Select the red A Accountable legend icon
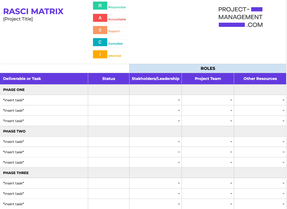The width and height of the screenshot is (287, 209). (100, 18)
